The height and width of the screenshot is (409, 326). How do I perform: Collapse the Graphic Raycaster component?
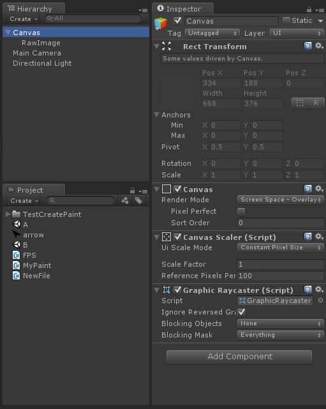(156, 290)
